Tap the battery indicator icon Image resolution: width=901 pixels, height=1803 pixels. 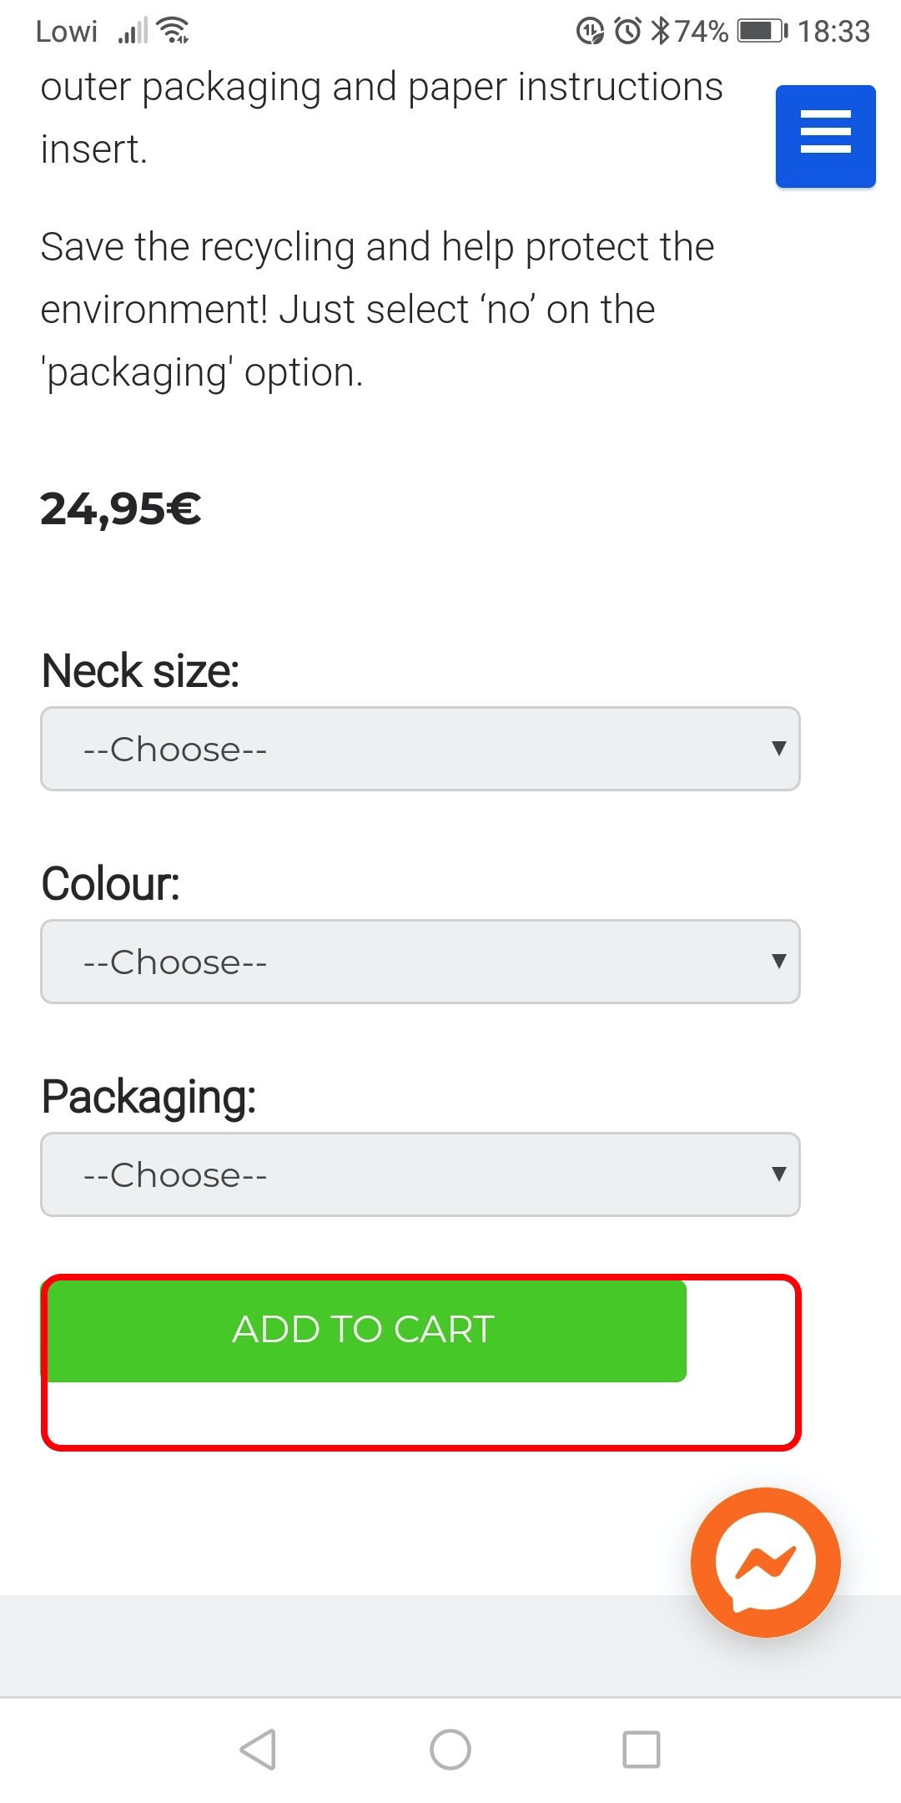(762, 31)
